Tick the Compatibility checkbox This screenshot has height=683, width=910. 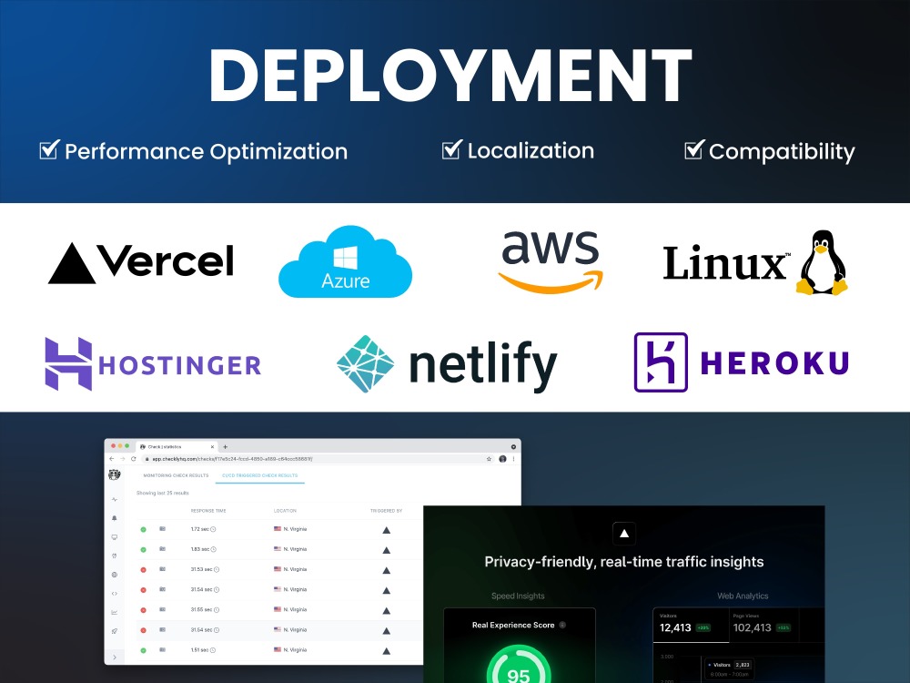point(694,149)
